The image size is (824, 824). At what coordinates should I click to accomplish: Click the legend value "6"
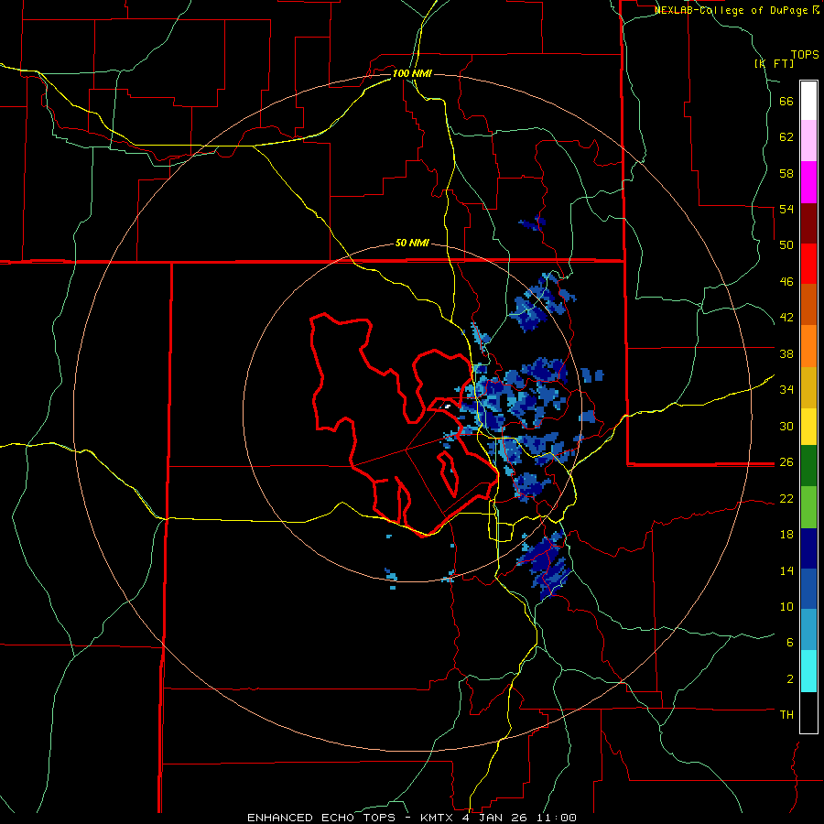pos(789,642)
